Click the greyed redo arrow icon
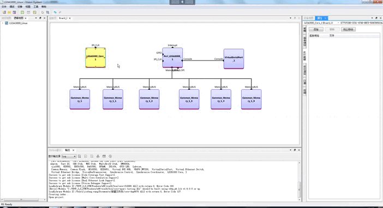The image size is (383, 208). (60, 12)
